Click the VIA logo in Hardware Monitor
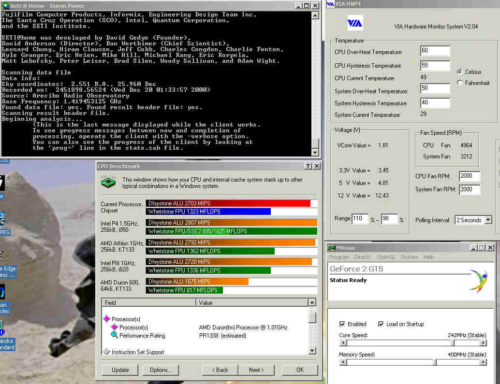This screenshot has width=500, height=384. (x=355, y=23)
